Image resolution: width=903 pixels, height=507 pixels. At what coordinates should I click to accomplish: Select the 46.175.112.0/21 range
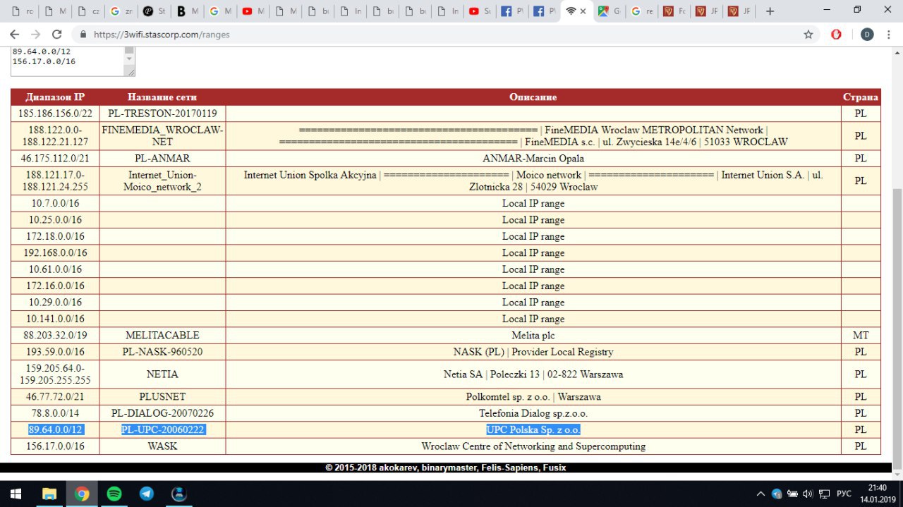click(x=56, y=159)
